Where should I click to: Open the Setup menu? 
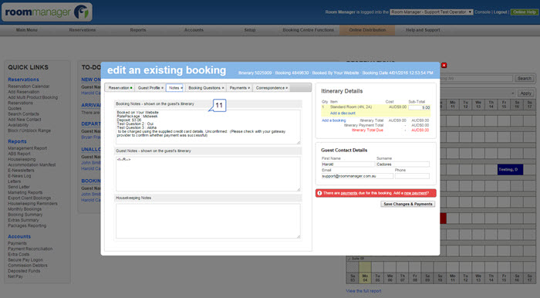[x=250, y=30]
